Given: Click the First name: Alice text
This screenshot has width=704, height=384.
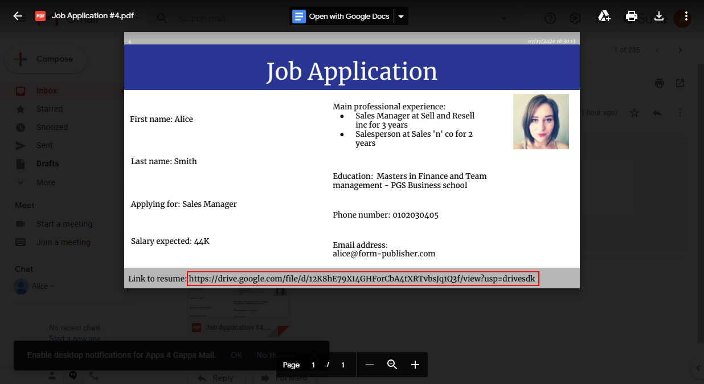Looking at the screenshot, I should click(x=161, y=119).
